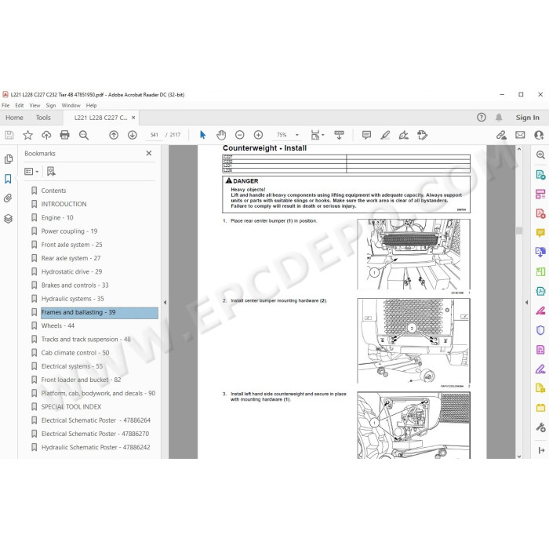Open the Engine - 10 bookmark
Image resolution: width=549 pixels, height=549 pixels.
pos(57,217)
